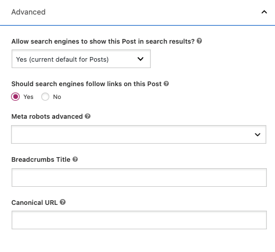Collapse the Advanced section using the chevron
Viewport: 275px width, 252px height.
click(264, 12)
